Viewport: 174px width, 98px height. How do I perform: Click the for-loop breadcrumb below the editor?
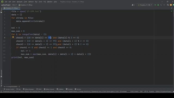tap(12, 87)
